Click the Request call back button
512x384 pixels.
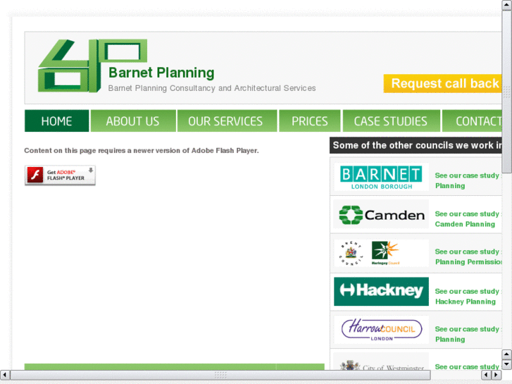[x=442, y=84]
